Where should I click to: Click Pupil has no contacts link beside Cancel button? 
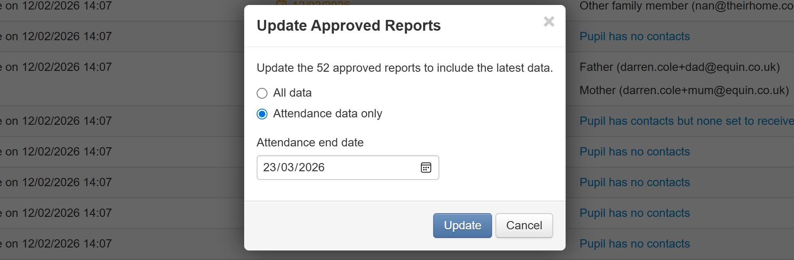pos(634,213)
